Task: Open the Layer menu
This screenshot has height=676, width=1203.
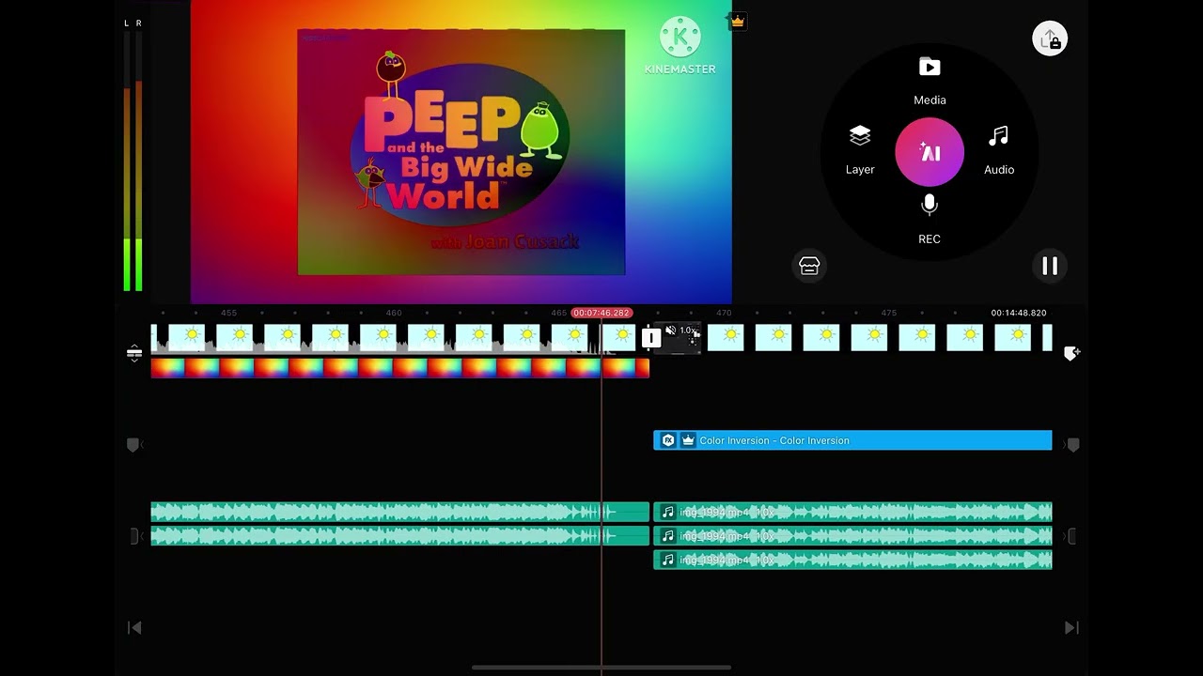Action: pos(860,149)
